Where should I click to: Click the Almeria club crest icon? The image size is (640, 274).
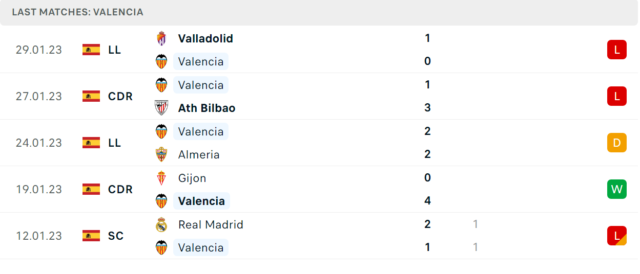pyautogui.click(x=161, y=154)
